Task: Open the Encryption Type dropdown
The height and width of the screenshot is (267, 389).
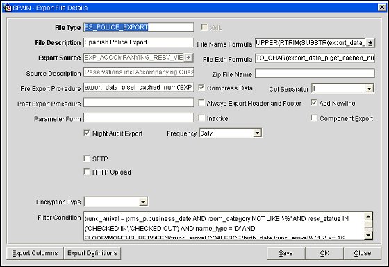Action: [x=143, y=202]
